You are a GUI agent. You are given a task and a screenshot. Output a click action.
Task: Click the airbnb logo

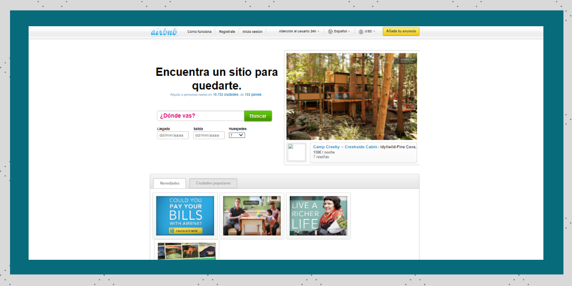(164, 32)
